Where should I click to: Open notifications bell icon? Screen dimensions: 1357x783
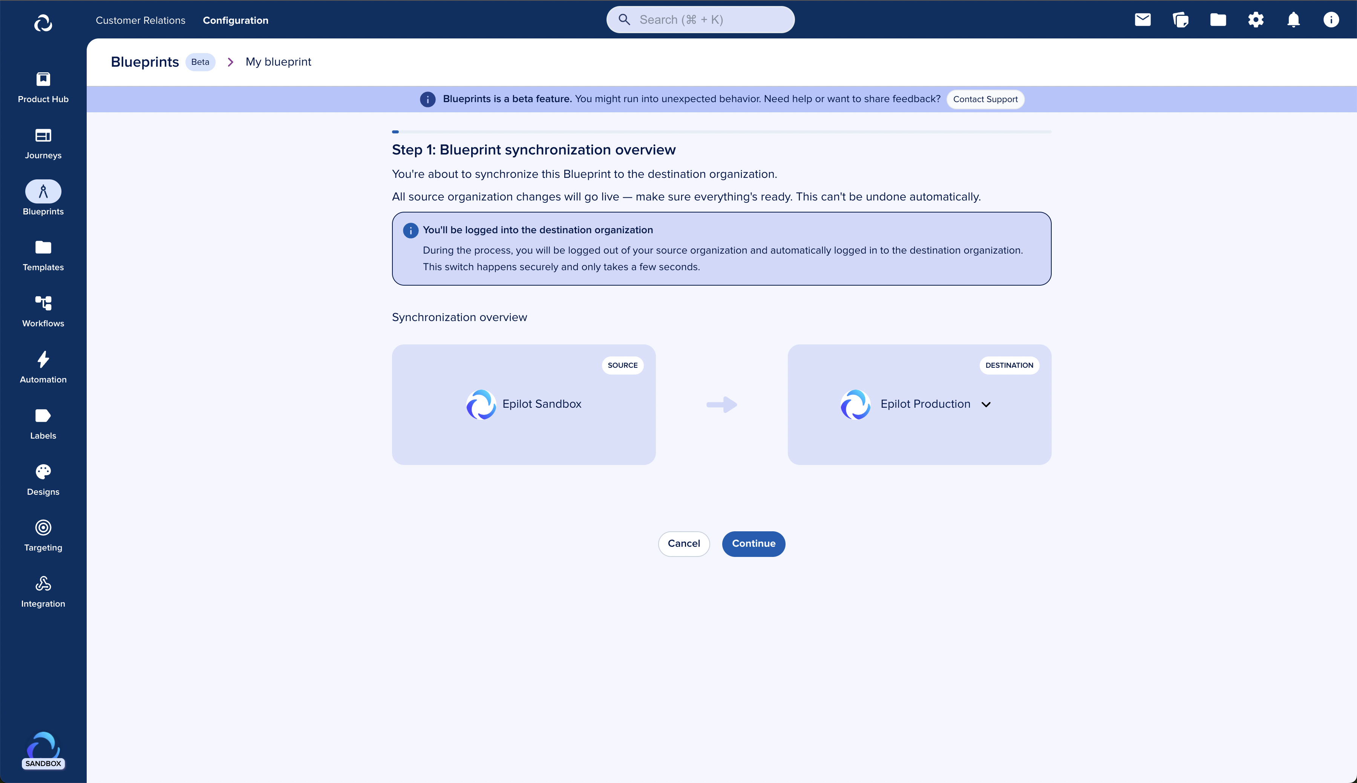[1293, 20]
